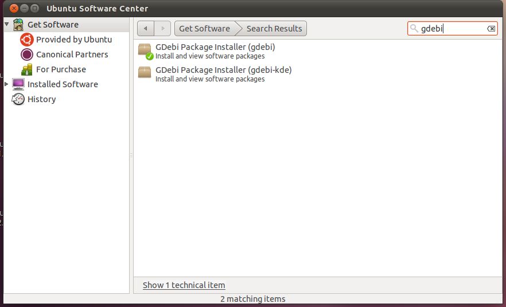Click the 2 matching items status text
Screen dimensions: 506x307
253,299
